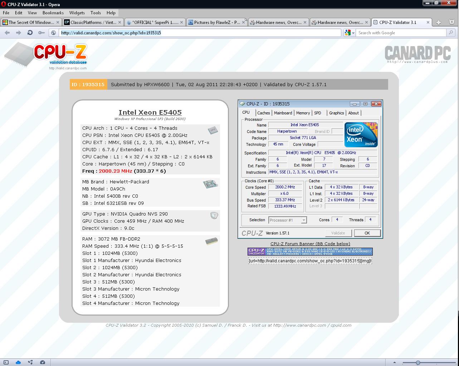Close the OFFICIAL SuperPi tab

(x=182, y=22)
